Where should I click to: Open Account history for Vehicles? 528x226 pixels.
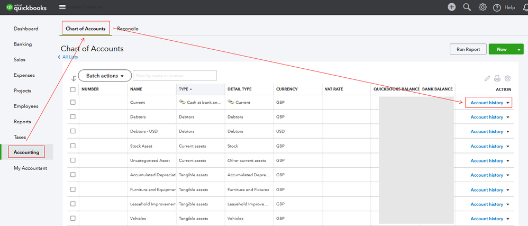[x=487, y=219]
